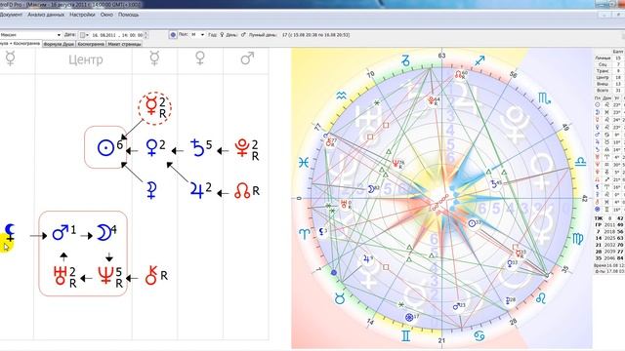Select the Virgo sign on the chart wheel
The image size is (625, 351).
[577, 239]
